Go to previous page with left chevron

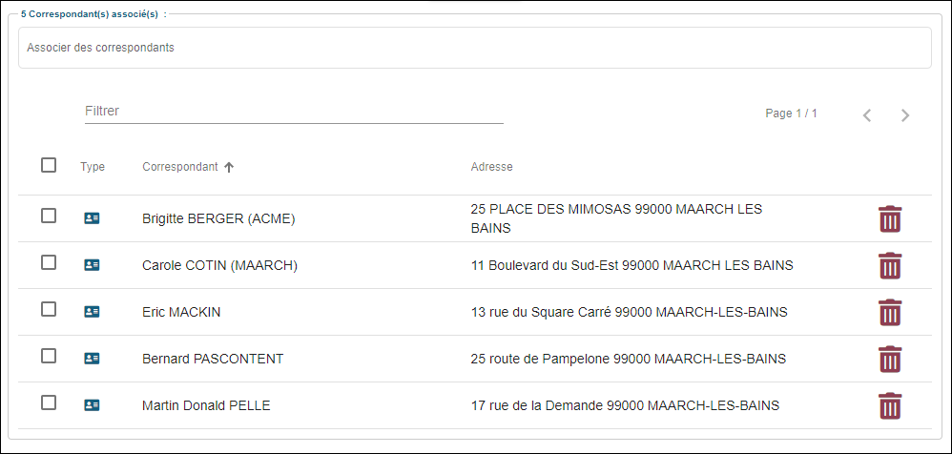tap(866, 115)
